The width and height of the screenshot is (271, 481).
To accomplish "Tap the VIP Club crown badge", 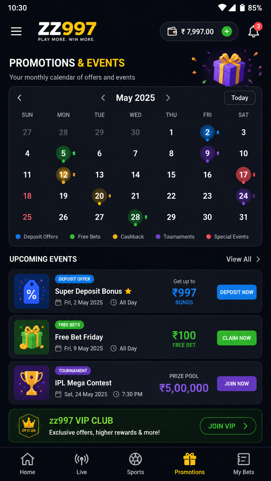I will click(29, 425).
